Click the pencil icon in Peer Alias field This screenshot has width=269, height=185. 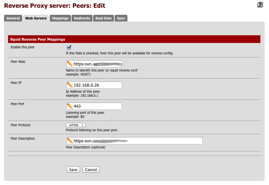click(70, 64)
